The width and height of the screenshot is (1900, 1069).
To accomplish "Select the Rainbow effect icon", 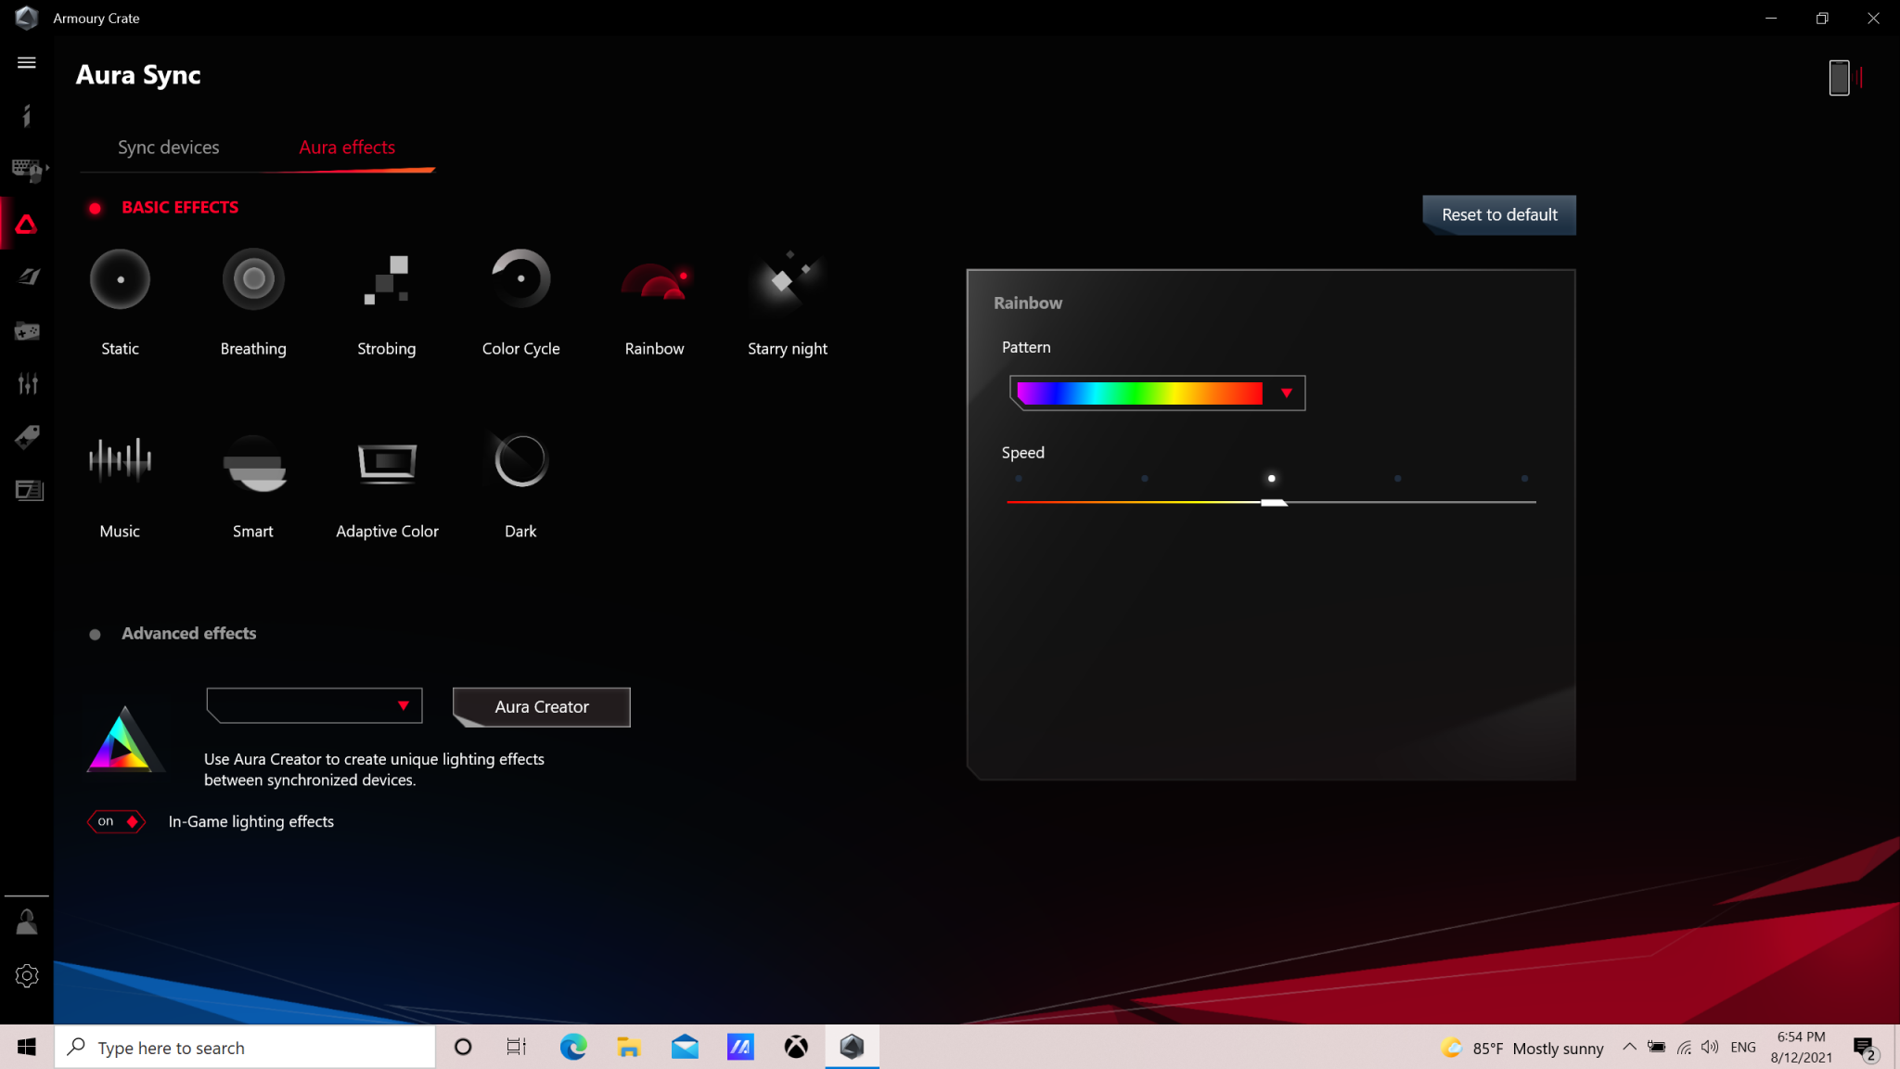I will point(654,280).
